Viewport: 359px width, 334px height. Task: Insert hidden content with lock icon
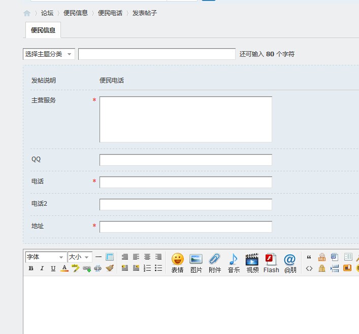(x=322, y=268)
